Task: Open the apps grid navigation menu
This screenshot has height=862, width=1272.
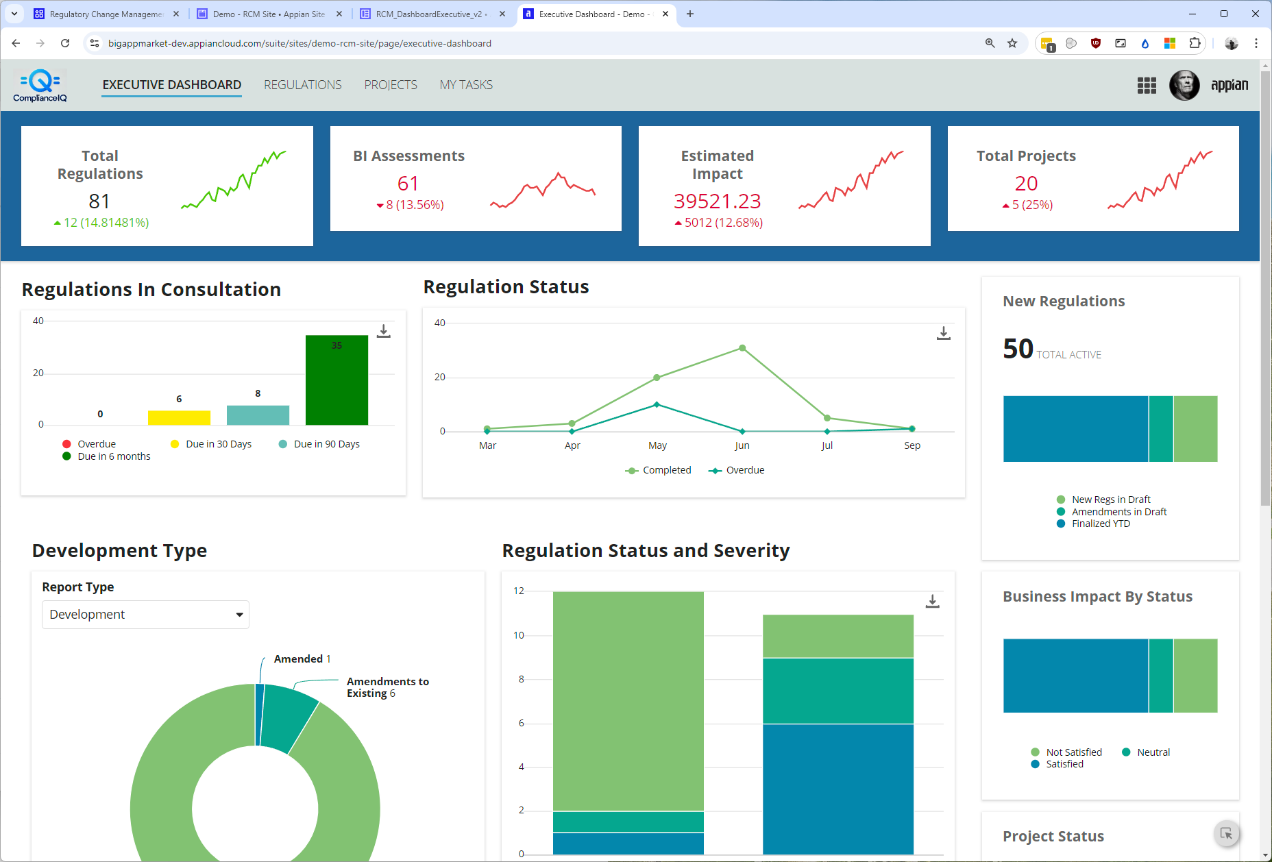Action: 1147,86
